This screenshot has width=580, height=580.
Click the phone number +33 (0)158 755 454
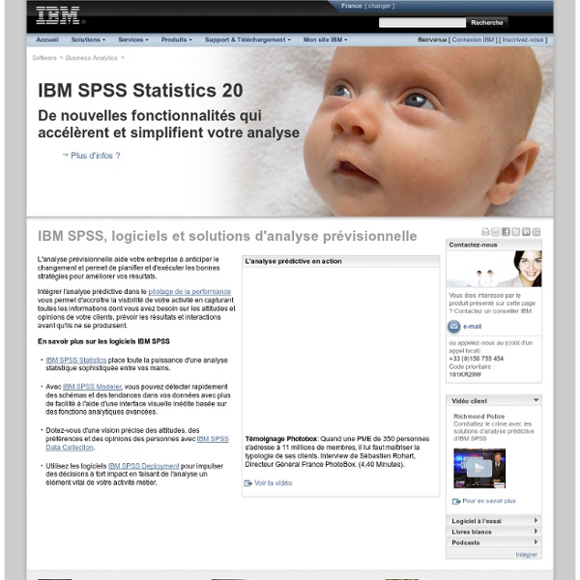pos(476,359)
